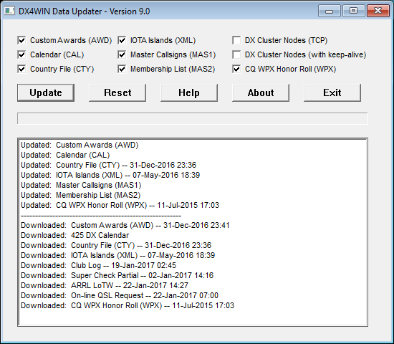
Task: Minimize the Data Updater window
Action: (330, 11)
